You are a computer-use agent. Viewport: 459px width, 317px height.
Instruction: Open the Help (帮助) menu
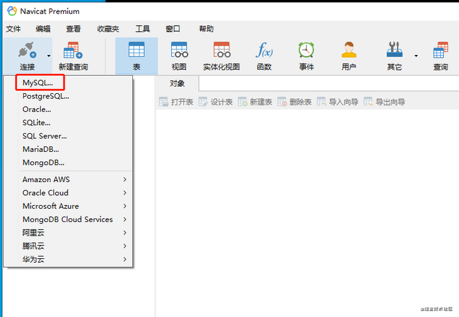click(x=206, y=29)
